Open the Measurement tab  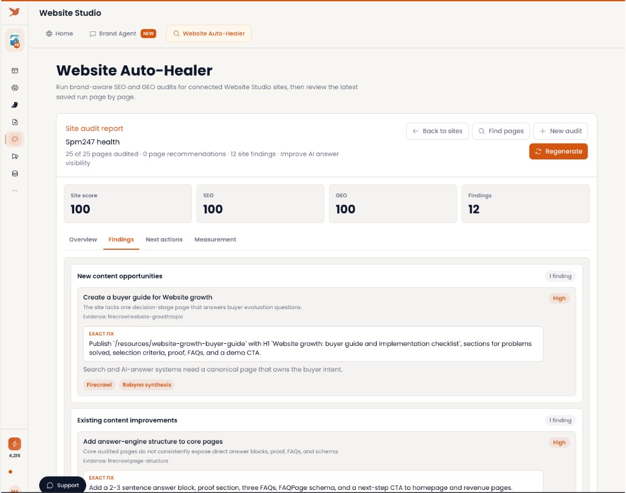pos(215,239)
